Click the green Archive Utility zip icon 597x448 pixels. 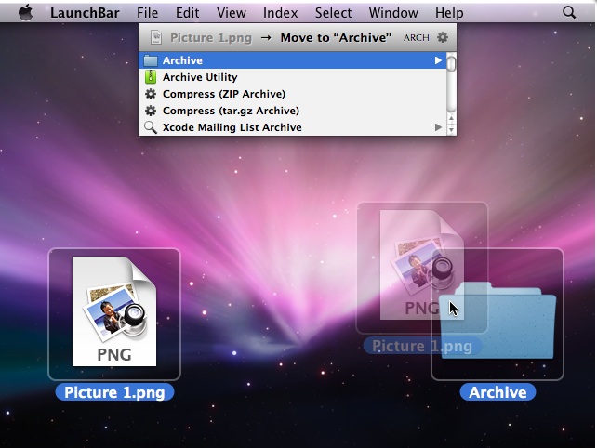click(151, 78)
